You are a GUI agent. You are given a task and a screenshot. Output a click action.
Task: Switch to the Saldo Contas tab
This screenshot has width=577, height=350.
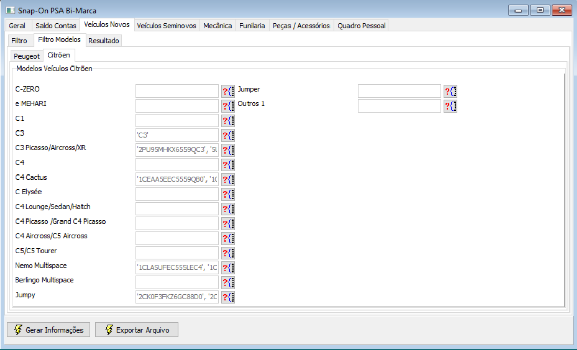pyautogui.click(x=56, y=26)
